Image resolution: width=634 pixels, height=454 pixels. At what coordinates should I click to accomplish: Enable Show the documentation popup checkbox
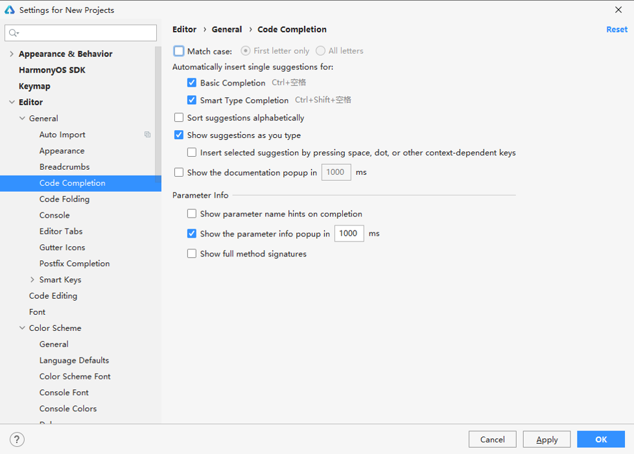click(x=179, y=172)
